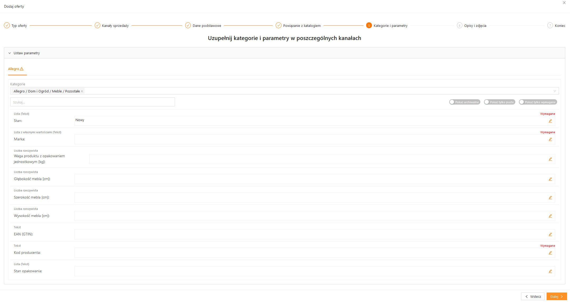
Task: Open the Kategorie dropdown arrow
Action: click(x=554, y=91)
